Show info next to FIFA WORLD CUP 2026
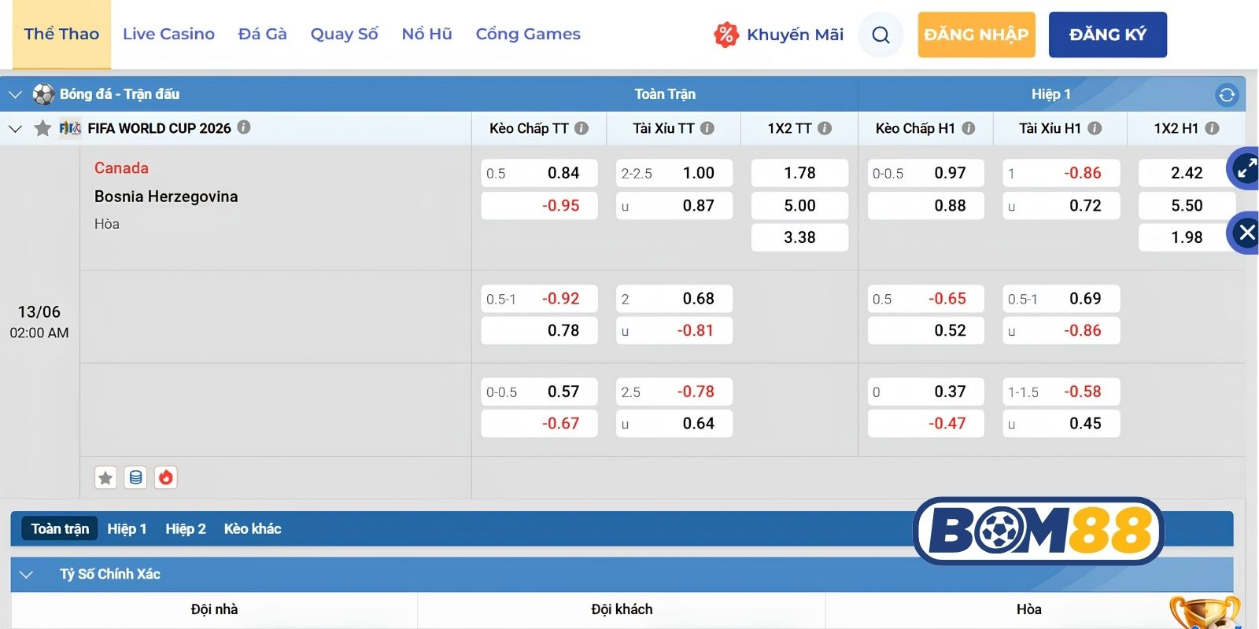This screenshot has height=629, width=1259. (244, 127)
